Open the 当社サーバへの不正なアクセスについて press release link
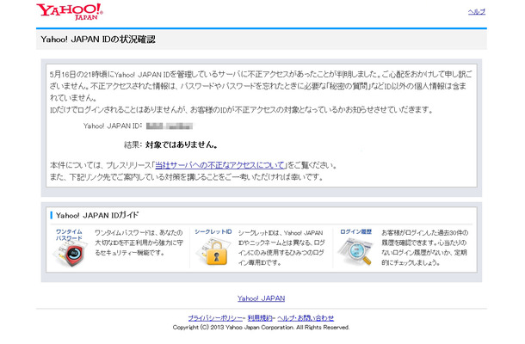 click(x=220, y=165)
